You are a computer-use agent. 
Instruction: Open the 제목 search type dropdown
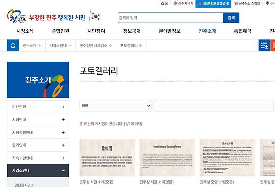coord(115,106)
